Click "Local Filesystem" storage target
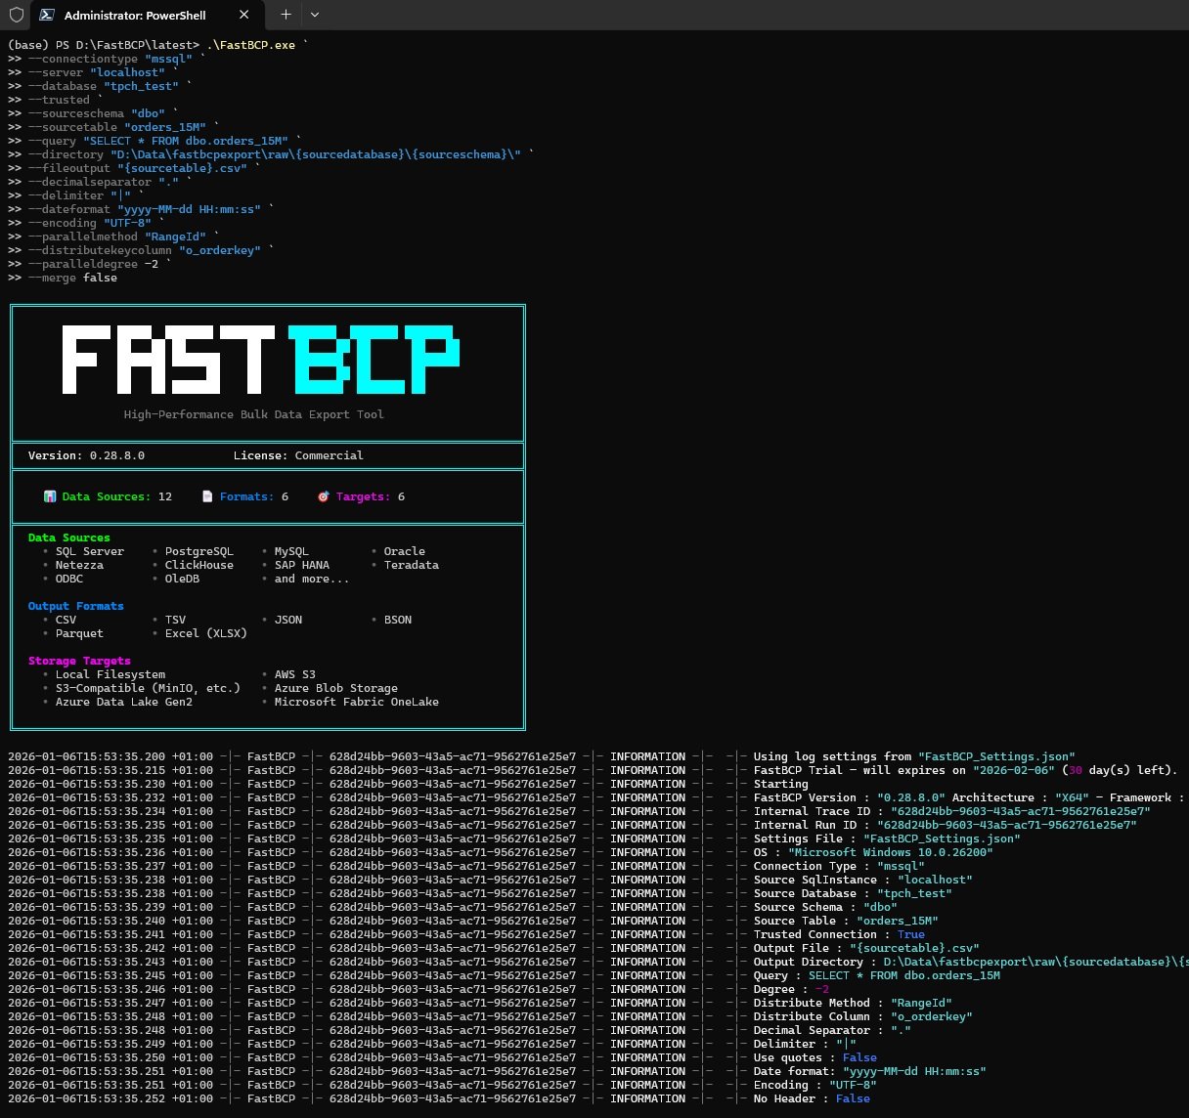The width and height of the screenshot is (1189, 1118). click(x=110, y=674)
